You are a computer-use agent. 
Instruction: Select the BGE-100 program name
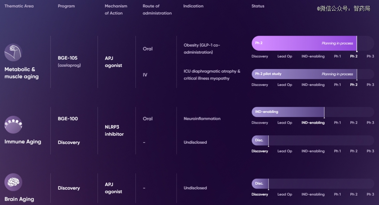(68, 118)
